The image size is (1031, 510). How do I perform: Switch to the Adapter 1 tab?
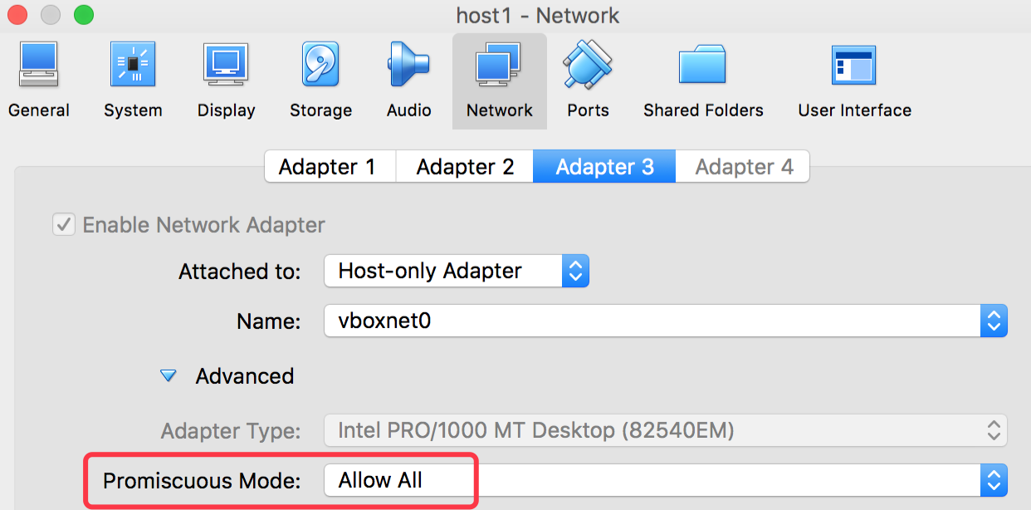coord(327,167)
